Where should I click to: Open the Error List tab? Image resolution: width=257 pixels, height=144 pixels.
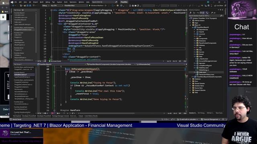[x=73, y=116]
